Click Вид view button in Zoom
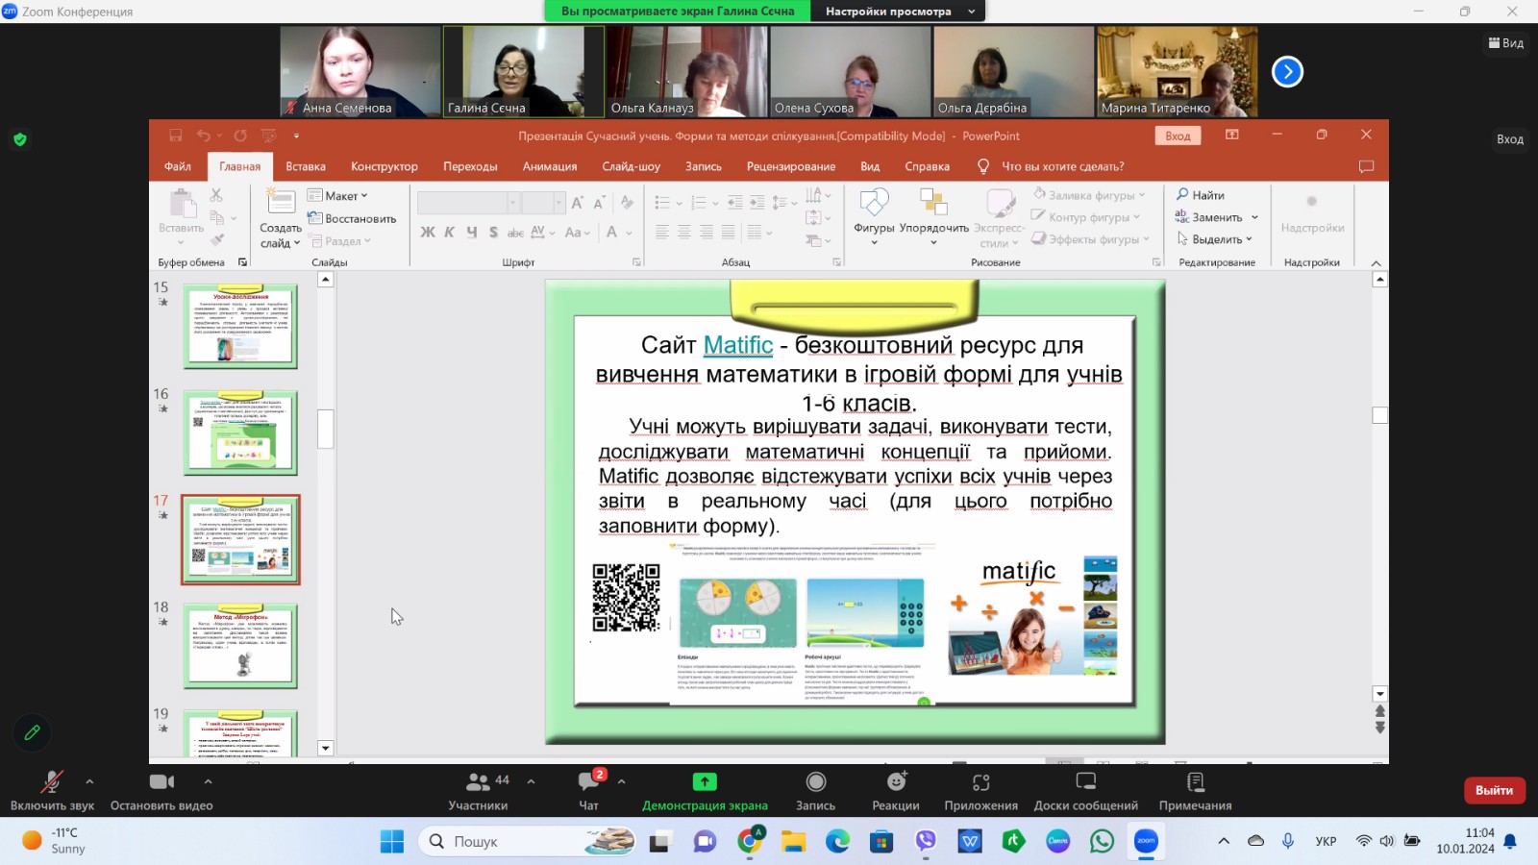Viewport: 1538px width, 865px height. 1506,43
